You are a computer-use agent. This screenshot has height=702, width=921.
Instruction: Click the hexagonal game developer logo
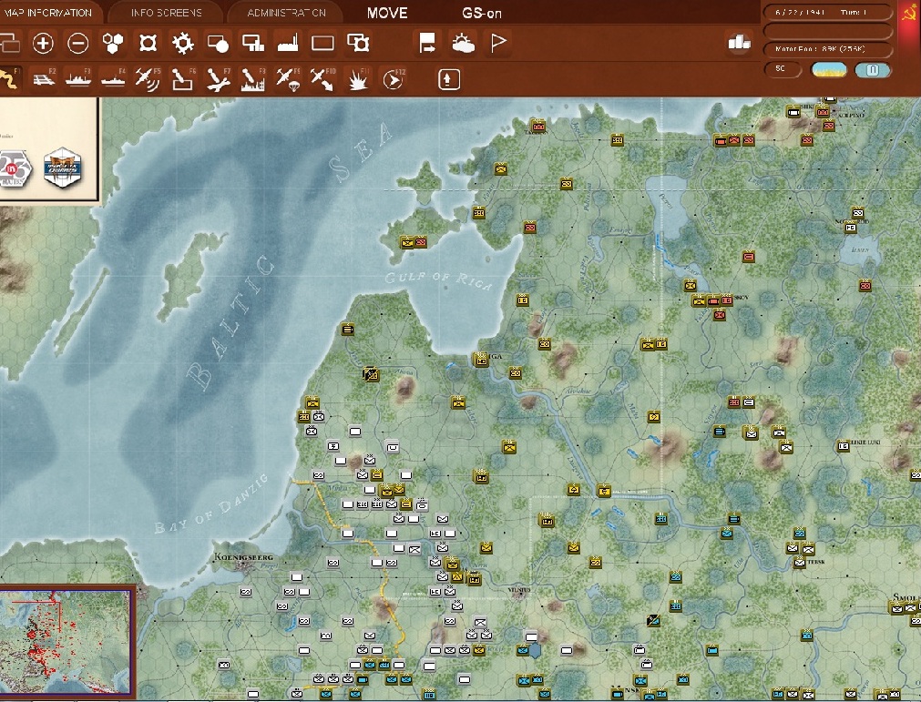tap(63, 168)
